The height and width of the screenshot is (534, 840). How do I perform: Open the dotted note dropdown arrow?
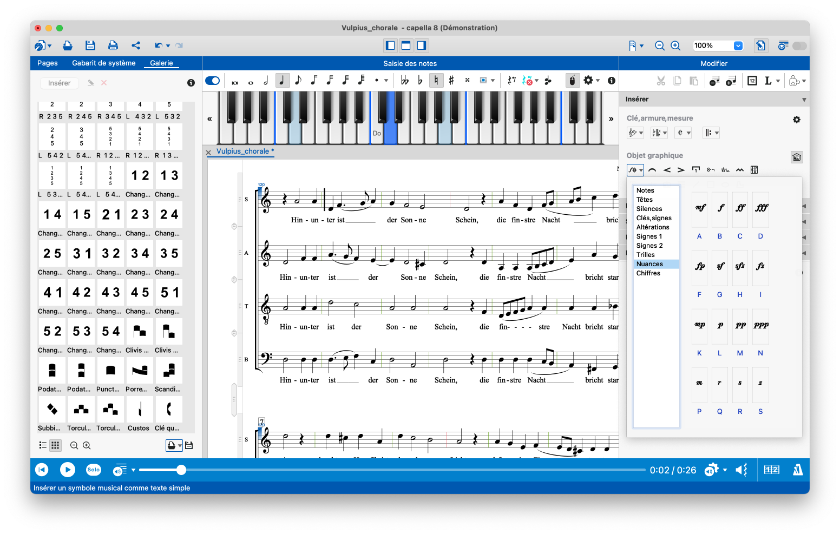click(x=386, y=81)
